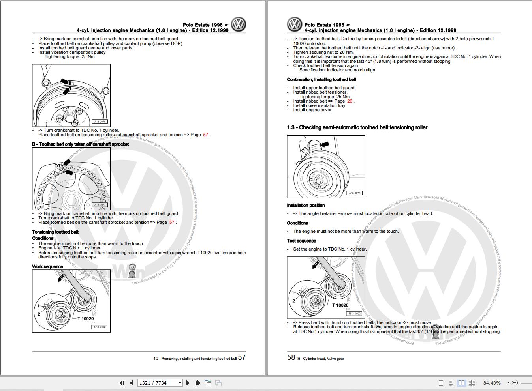This screenshot has width=532, height=391.
Task: Click the A13-0077 camshaft sprocket figure
Action: tap(71, 179)
